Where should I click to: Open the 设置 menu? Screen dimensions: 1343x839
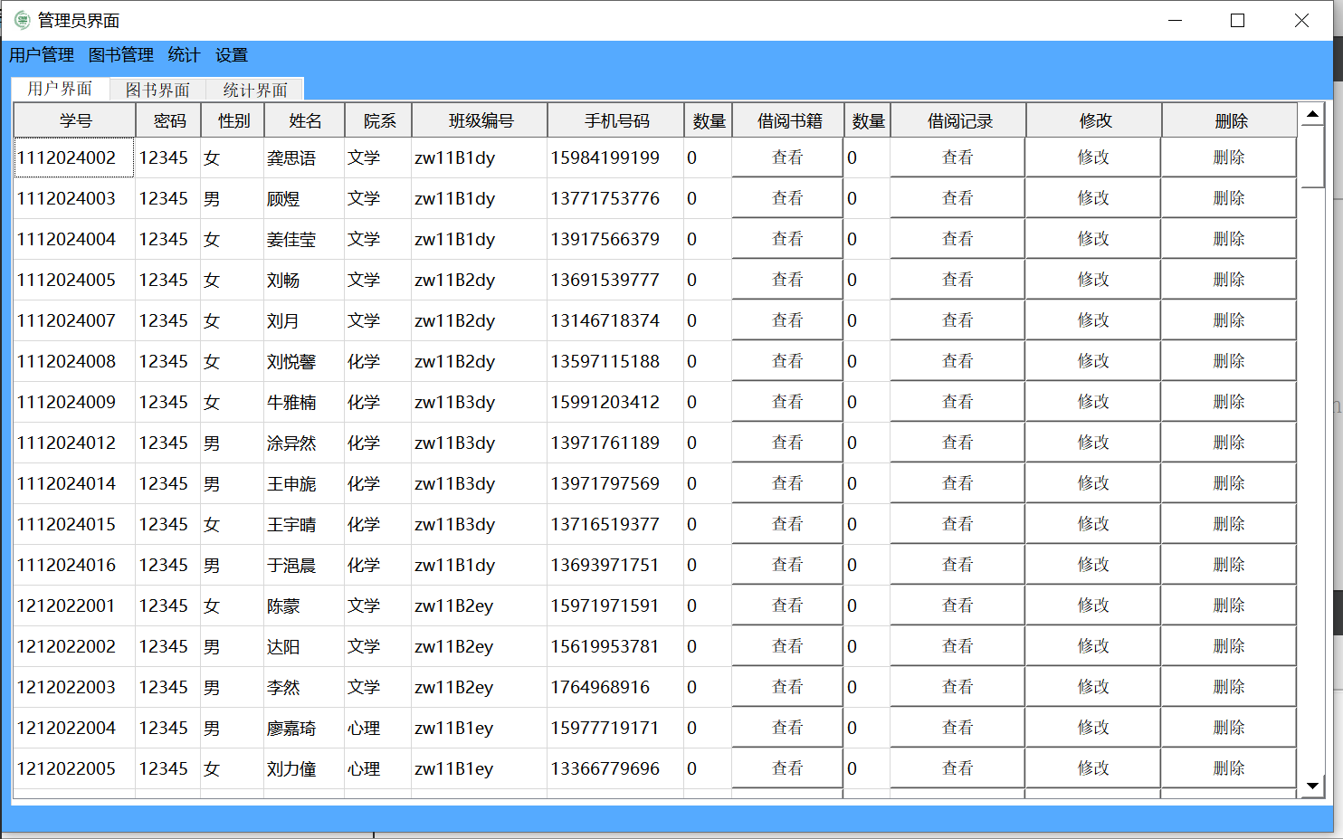click(x=232, y=55)
